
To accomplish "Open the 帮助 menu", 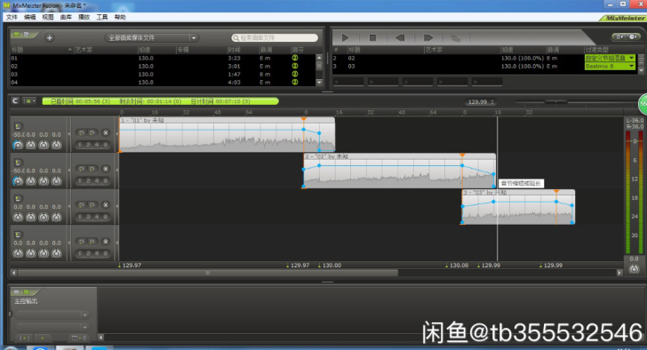I will pyautogui.click(x=120, y=17).
